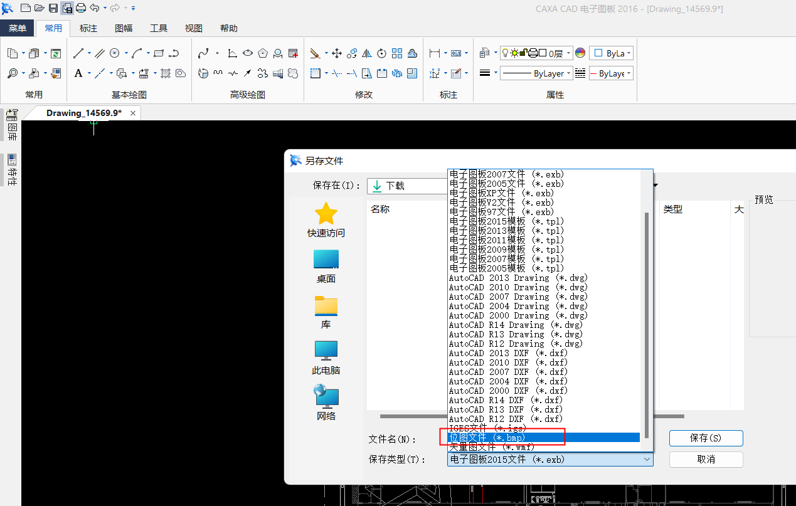Switch to the 工具 ribbon tab
The height and width of the screenshot is (506, 796).
tap(159, 28)
